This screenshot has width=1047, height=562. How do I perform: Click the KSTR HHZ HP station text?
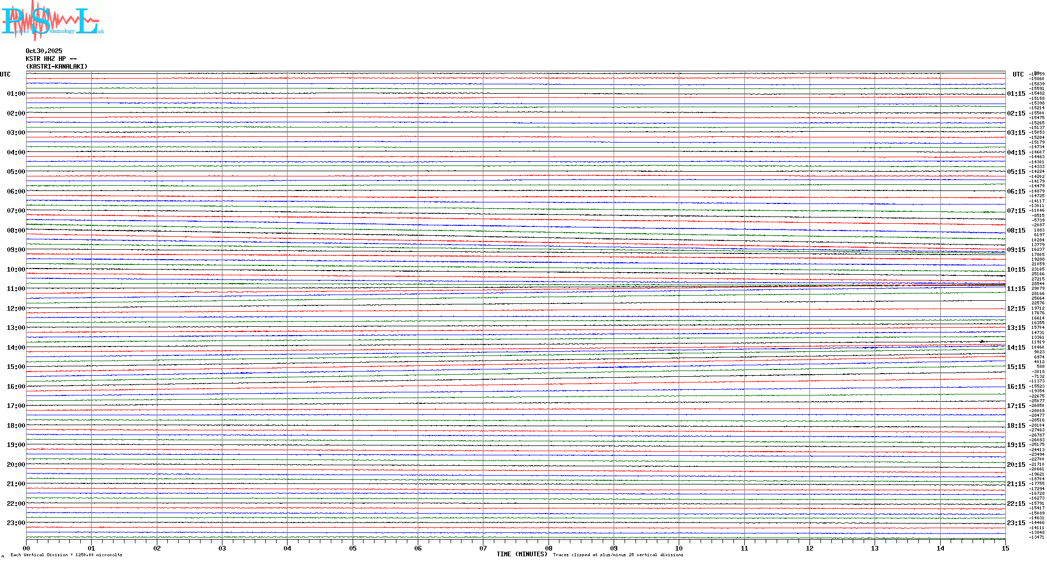click(x=51, y=59)
